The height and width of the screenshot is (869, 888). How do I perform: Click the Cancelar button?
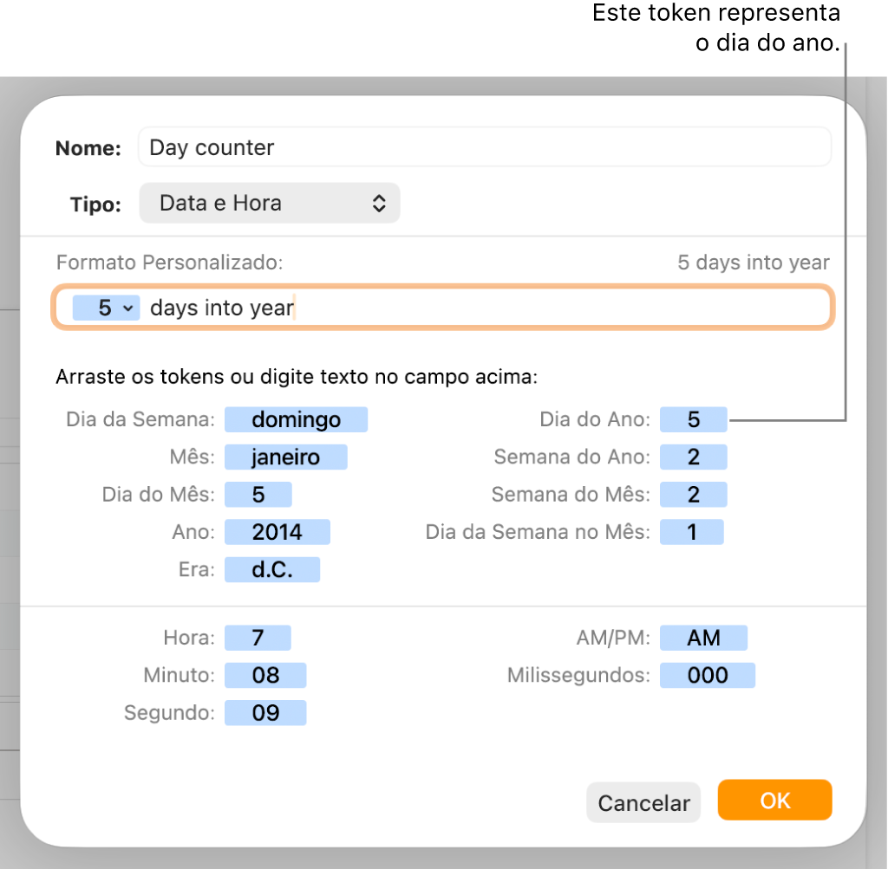tap(643, 802)
